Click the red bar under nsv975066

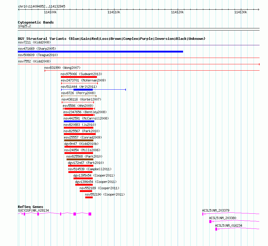(x=79, y=77)
